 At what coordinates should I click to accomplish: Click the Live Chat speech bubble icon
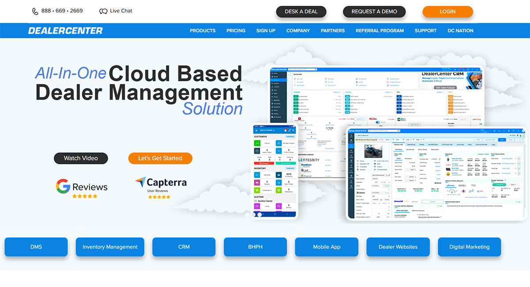coord(103,11)
